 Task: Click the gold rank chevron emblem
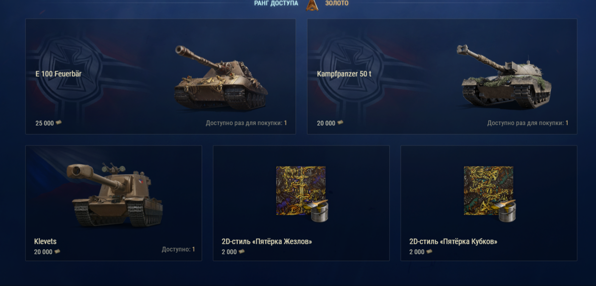point(311,4)
